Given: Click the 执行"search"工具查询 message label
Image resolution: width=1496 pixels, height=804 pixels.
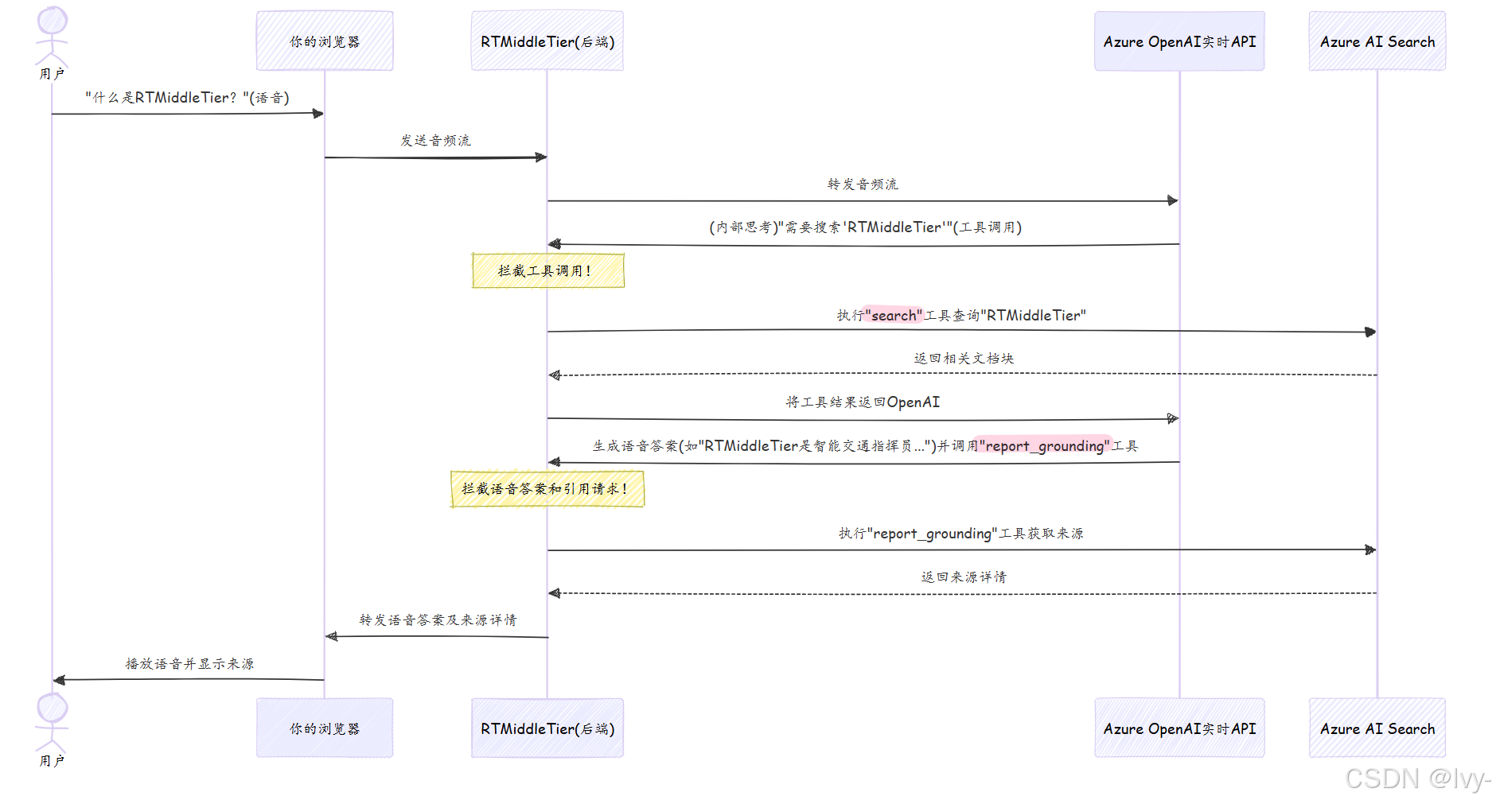Looking at the screenshot, I should 961,316.
